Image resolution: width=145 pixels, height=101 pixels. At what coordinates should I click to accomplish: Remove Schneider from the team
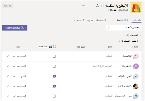[x=8, y=96]
